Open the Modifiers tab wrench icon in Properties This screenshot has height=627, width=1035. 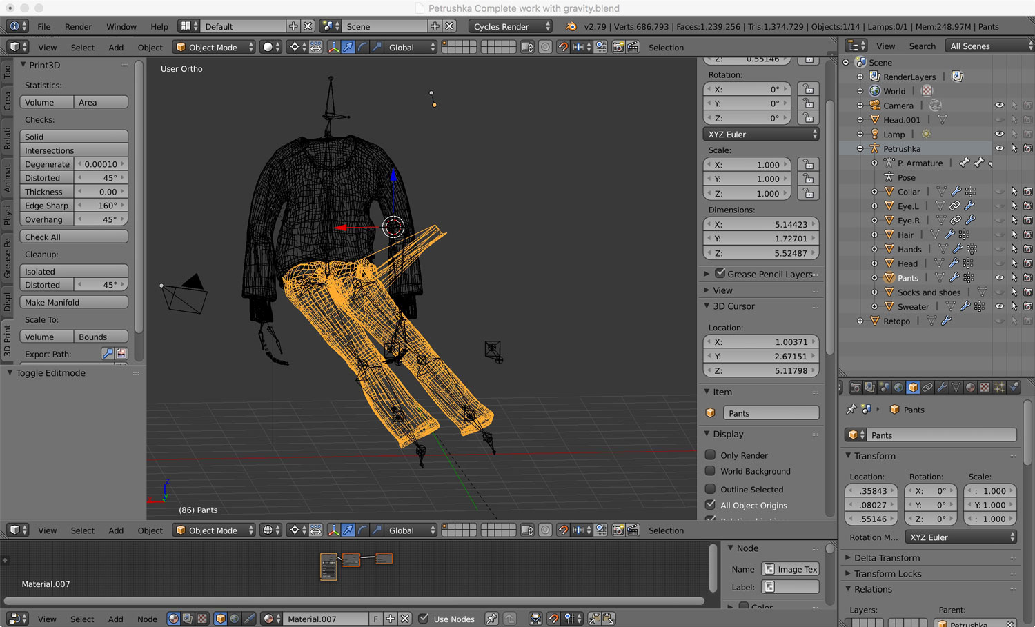(942, 388)
